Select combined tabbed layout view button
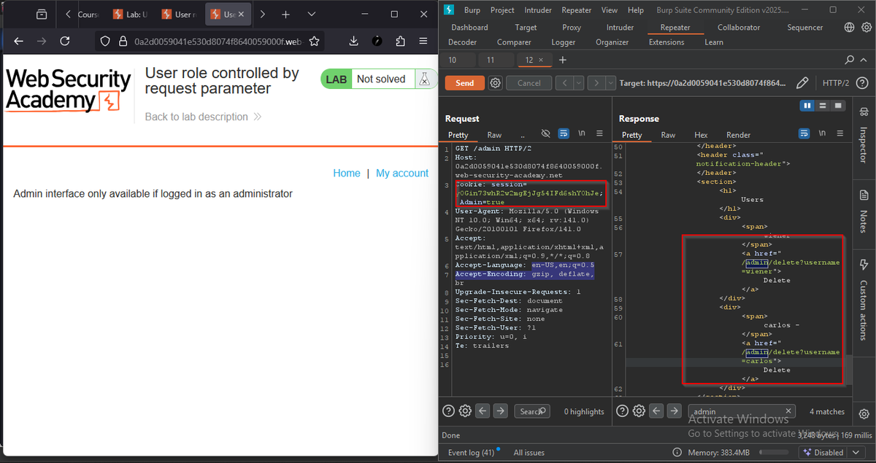 click(x=837, y=106)
